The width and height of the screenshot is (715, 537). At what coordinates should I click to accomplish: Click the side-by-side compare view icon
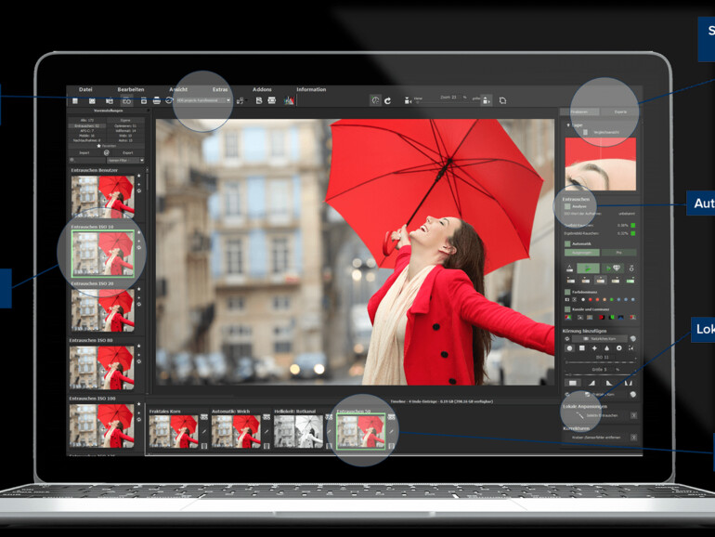pos(126,101)
